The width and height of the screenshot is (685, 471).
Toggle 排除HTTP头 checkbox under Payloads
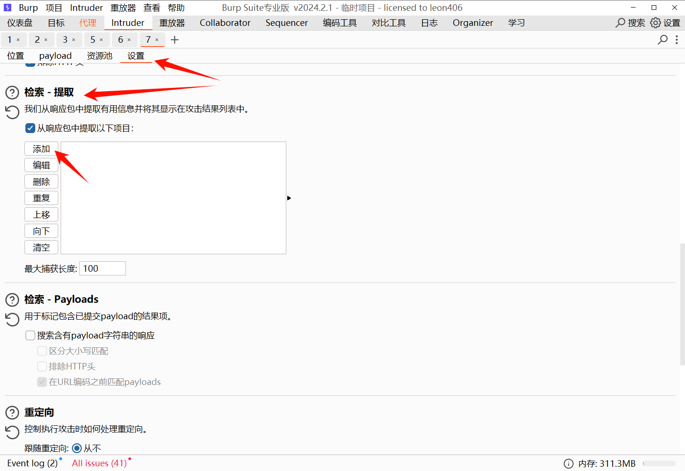pyautogui.click(x=42, y=366)
